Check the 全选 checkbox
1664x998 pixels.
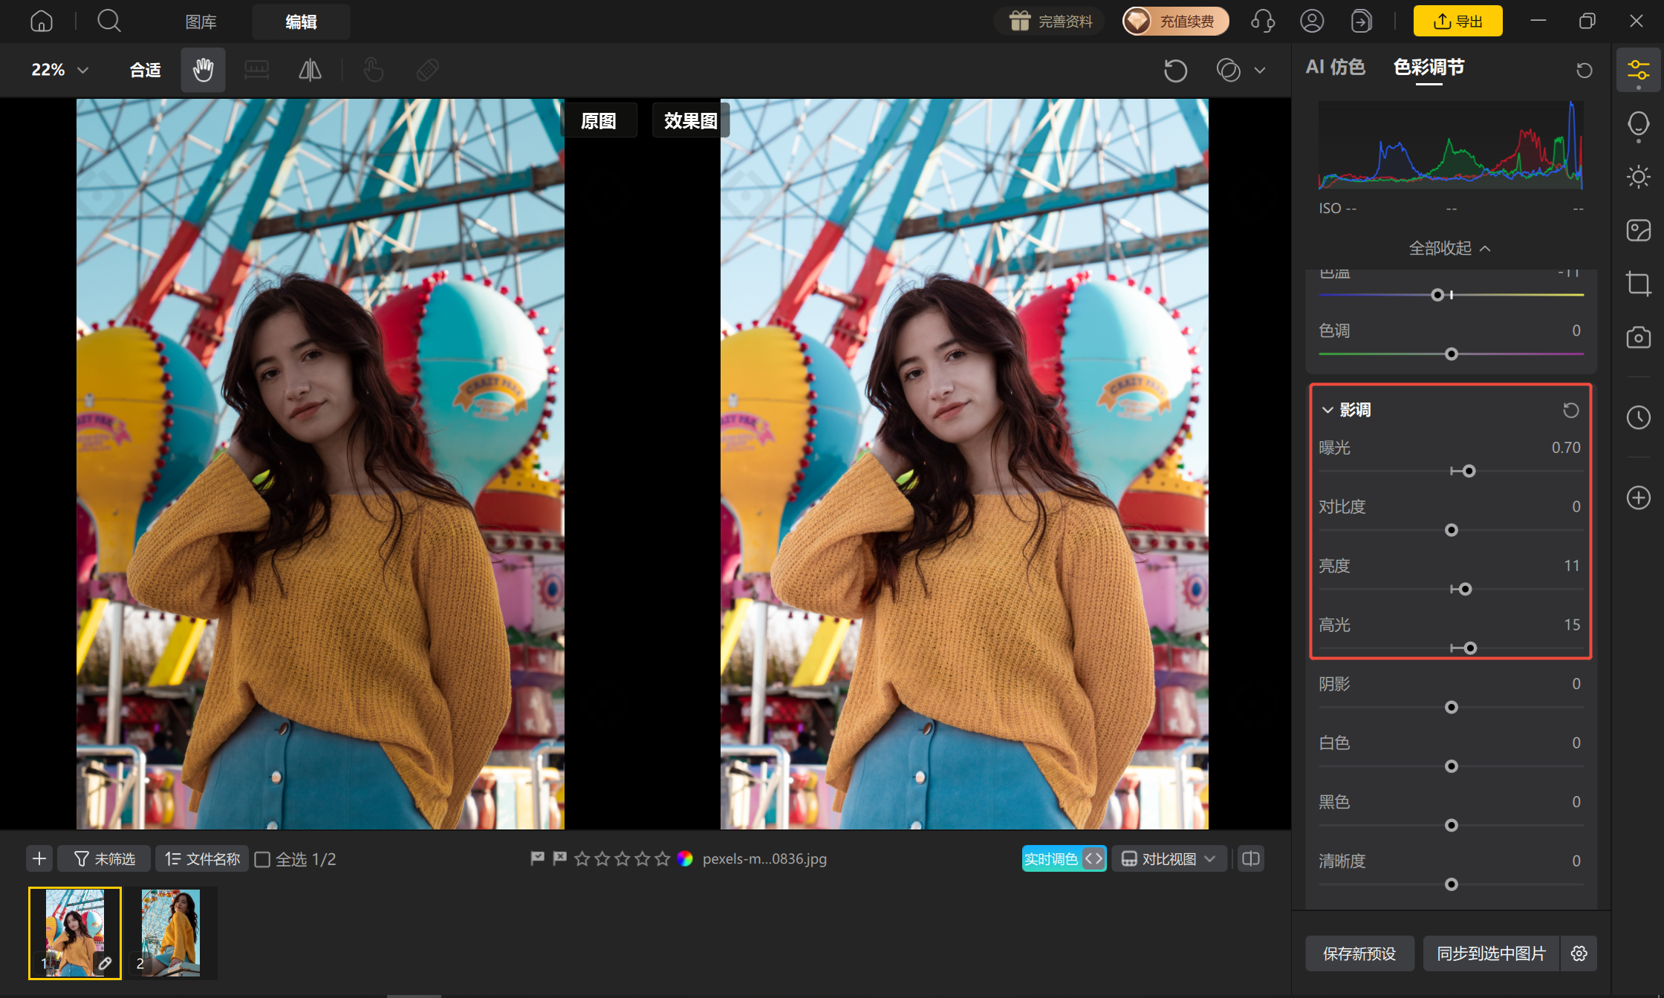262,859
